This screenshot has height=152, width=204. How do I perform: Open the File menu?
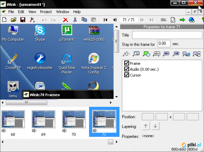point(11,12)
